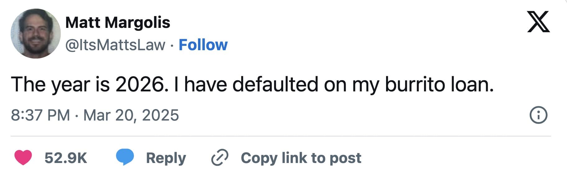Click the Mar 20, 2025 date
The width and height of the screenshot is (567, 176).
coord(131,115)
